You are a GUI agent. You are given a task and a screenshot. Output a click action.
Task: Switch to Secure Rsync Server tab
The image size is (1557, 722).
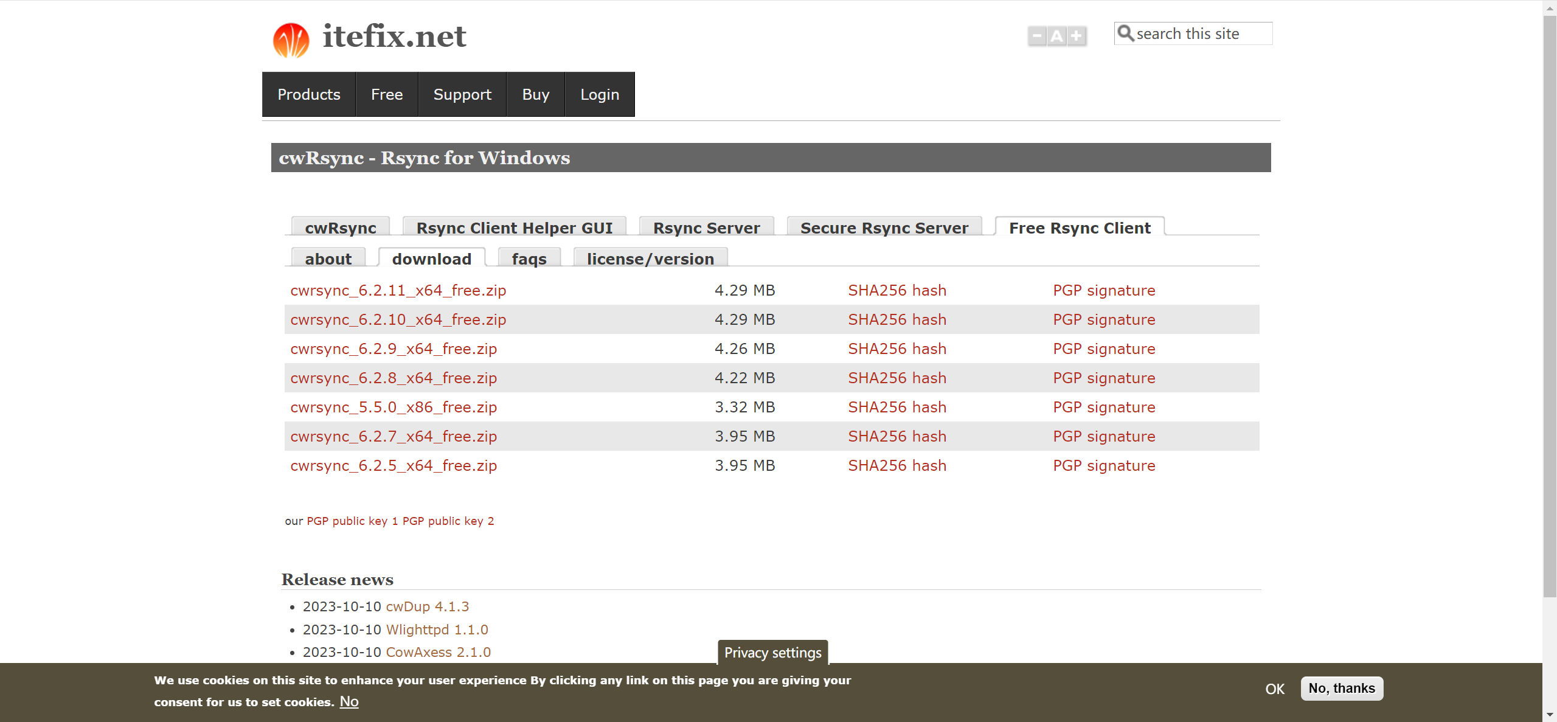pos(884,227)
